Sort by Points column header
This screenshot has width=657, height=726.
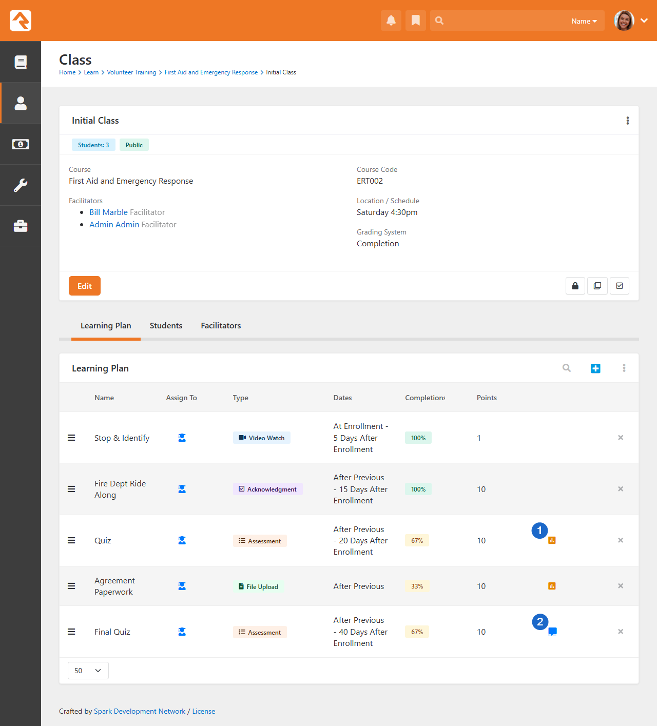[487, 398]
